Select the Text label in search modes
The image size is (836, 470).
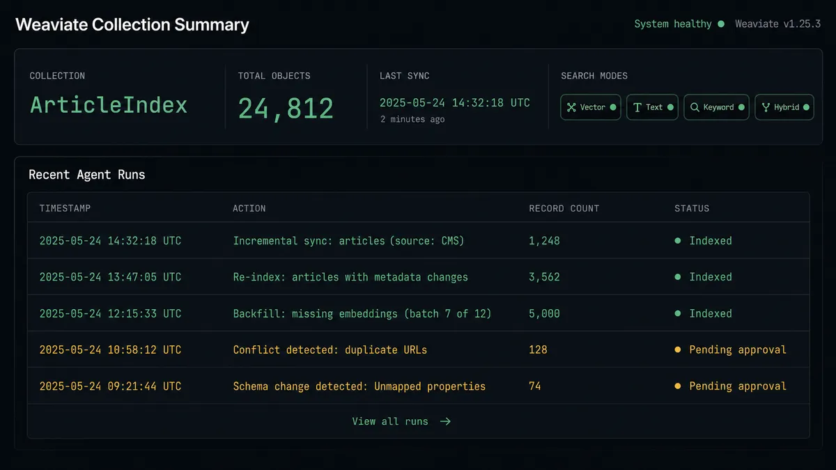(654, 107)
